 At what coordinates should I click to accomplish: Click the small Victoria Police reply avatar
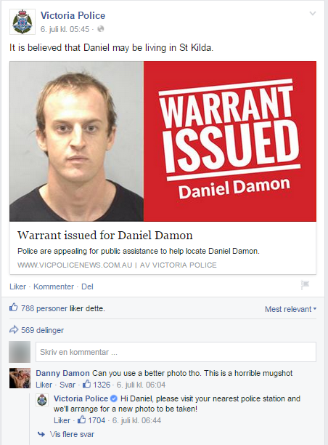coord(42,400)
